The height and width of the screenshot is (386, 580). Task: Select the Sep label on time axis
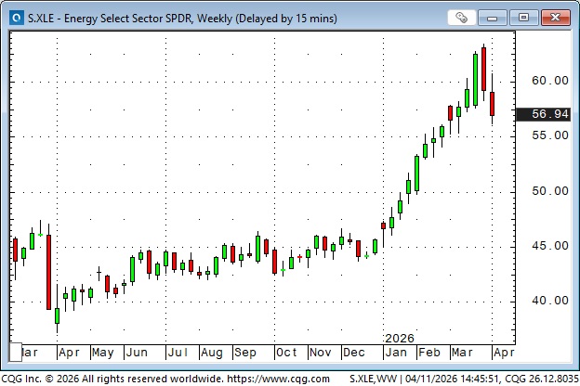click(245, 353)
